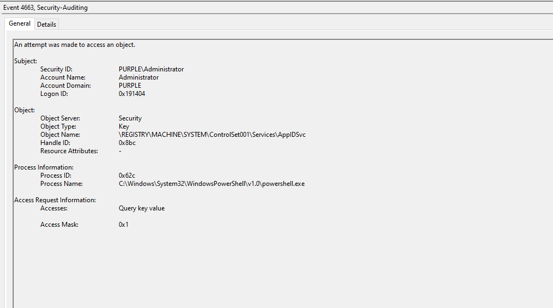
Task: Click the PURPLE\Administrator Security ID value
Action: [x=151, y=69]
